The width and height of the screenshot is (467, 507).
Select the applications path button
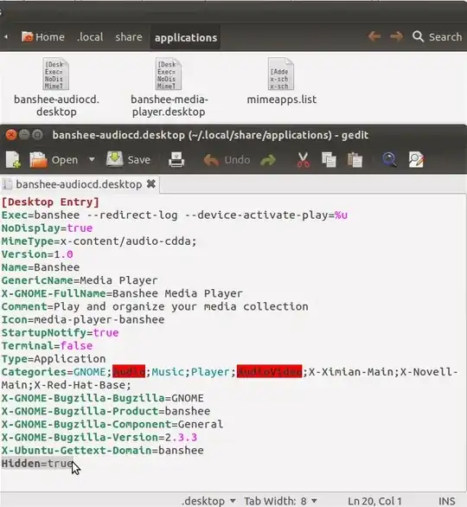(186, 37)
